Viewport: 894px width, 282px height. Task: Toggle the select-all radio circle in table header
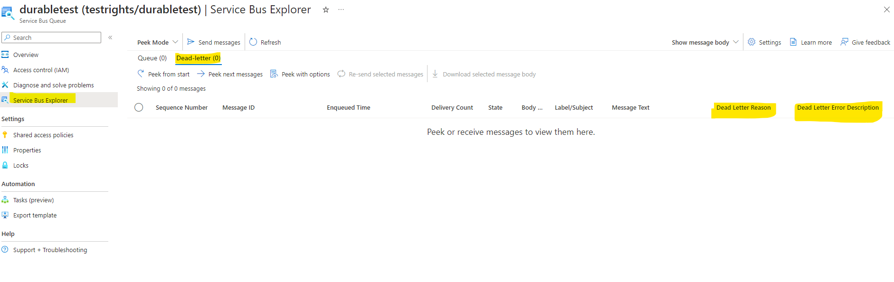pos(139,107)
